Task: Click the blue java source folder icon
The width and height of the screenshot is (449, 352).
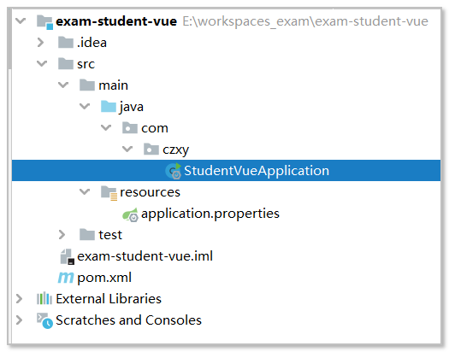Action: 109,107
